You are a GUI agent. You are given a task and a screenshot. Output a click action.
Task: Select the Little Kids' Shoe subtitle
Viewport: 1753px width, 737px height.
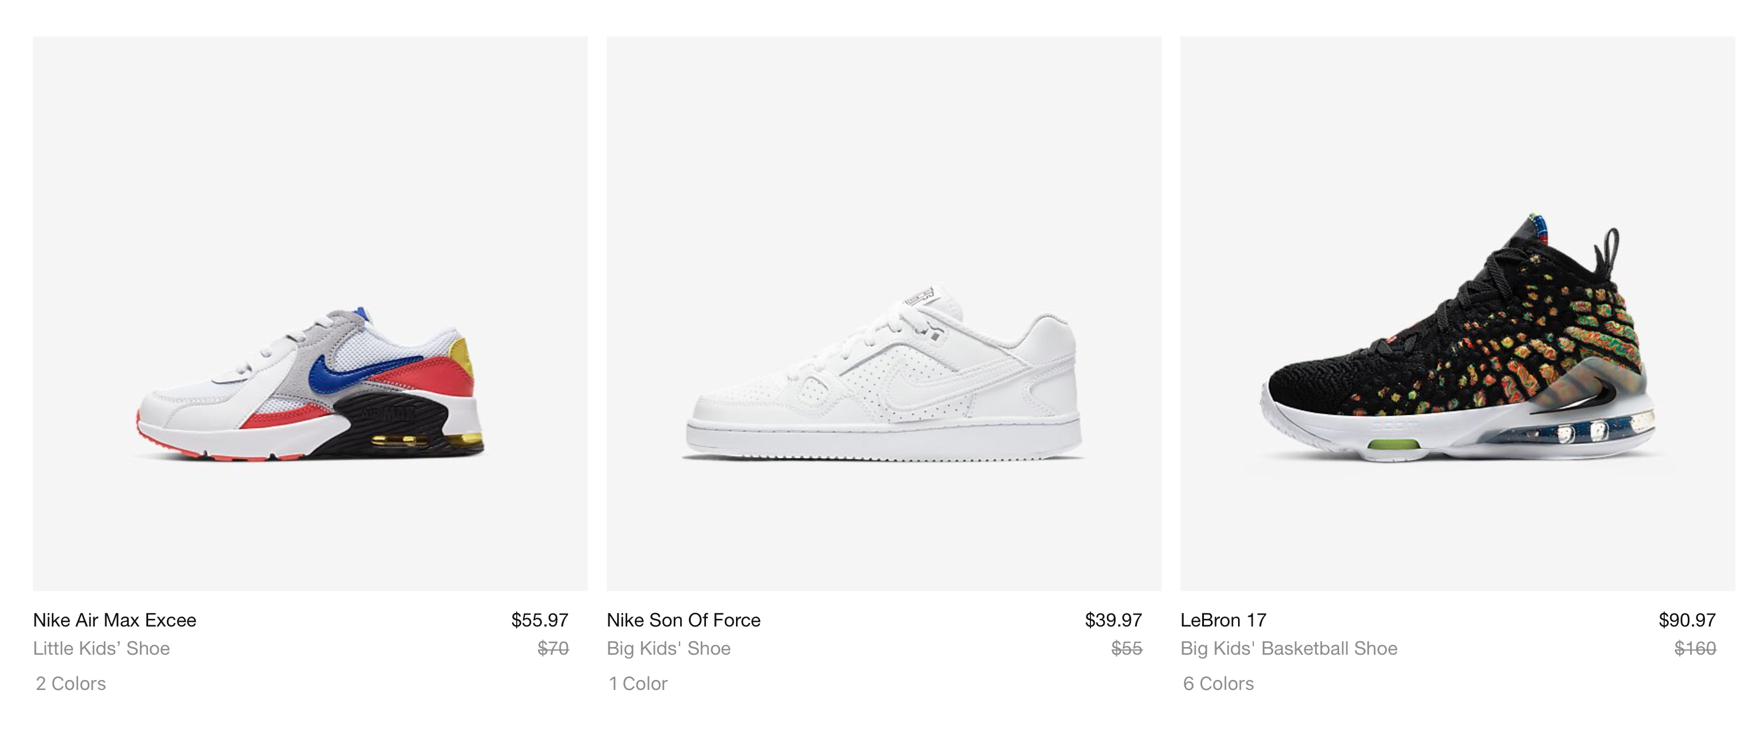click(101, 648)
